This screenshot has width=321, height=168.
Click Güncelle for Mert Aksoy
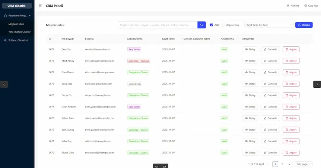point(270,61)
